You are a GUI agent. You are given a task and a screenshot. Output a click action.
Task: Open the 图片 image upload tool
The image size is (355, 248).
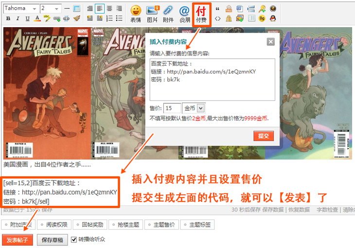(x=152, y=14)
